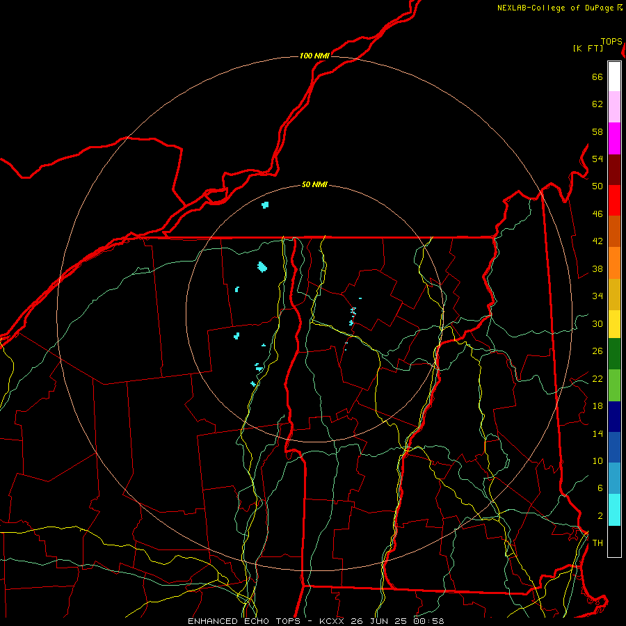Click the legend value 18
Image resolution: width=626 pixels, height=626 pixels.
pyautogui.click(x=597, y=406)
